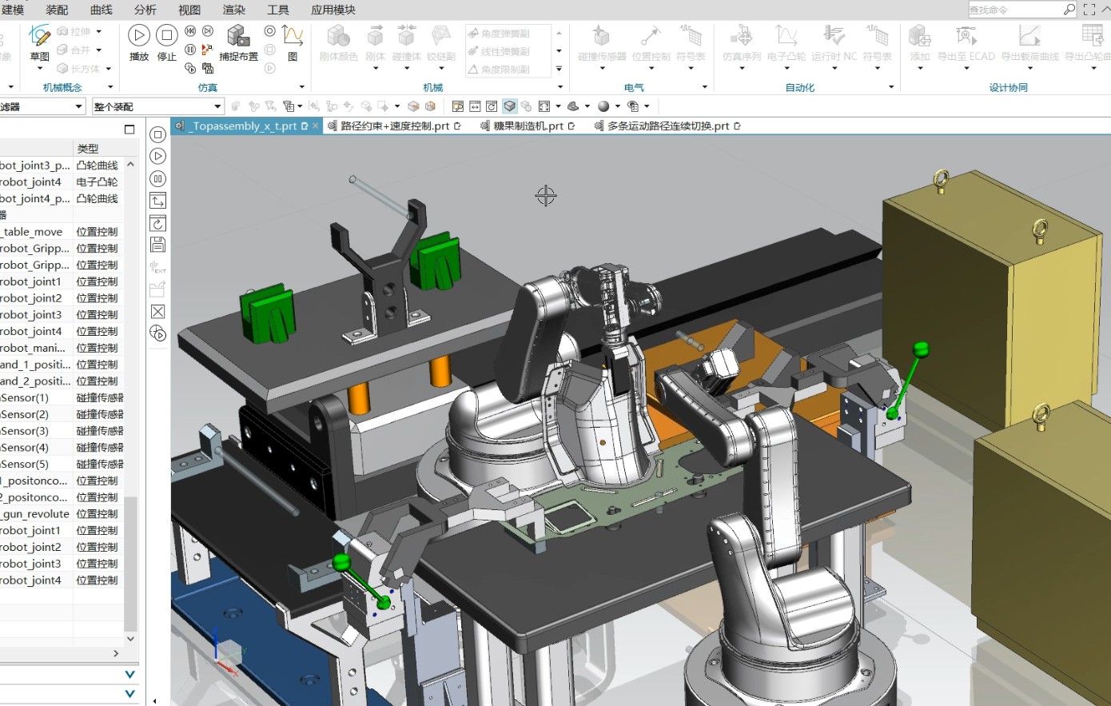This screenshot has width=1111, height=706.
Task: Toggle full screen mode icon at top right
Action: pyautogui.click(x=1089, y=10)
